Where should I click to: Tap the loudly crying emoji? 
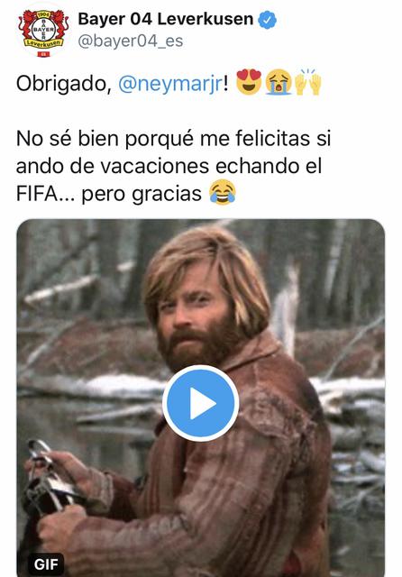point(279,82)
